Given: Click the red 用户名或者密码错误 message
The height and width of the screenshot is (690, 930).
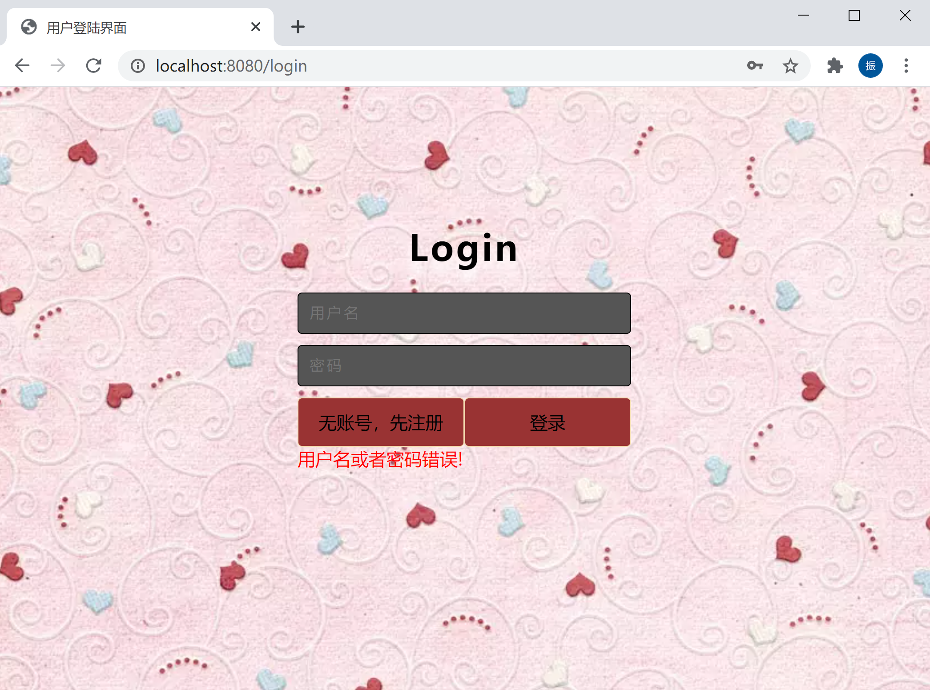Looking at the screenshot, I should click(x=380, y=459).
